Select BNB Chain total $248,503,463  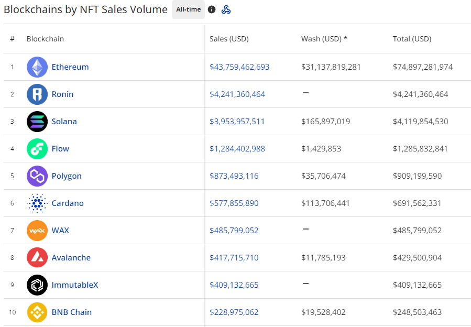pos(417,312)
